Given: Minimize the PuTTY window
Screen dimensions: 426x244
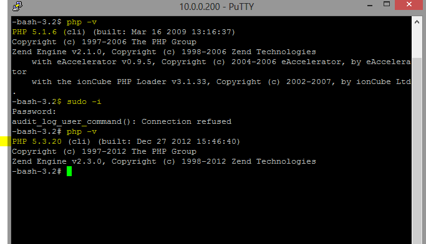Looking at the screenshot, I should click(370, 5).
